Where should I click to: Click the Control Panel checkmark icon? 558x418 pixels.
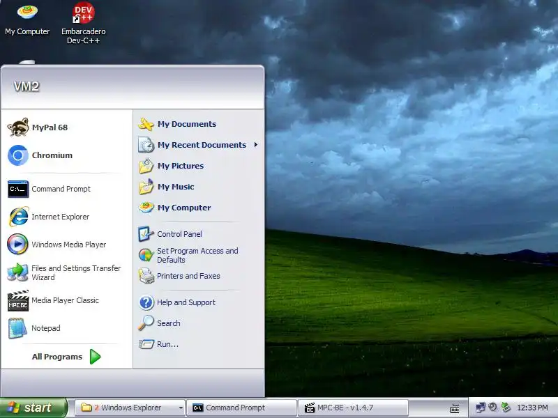pos(146,234)
